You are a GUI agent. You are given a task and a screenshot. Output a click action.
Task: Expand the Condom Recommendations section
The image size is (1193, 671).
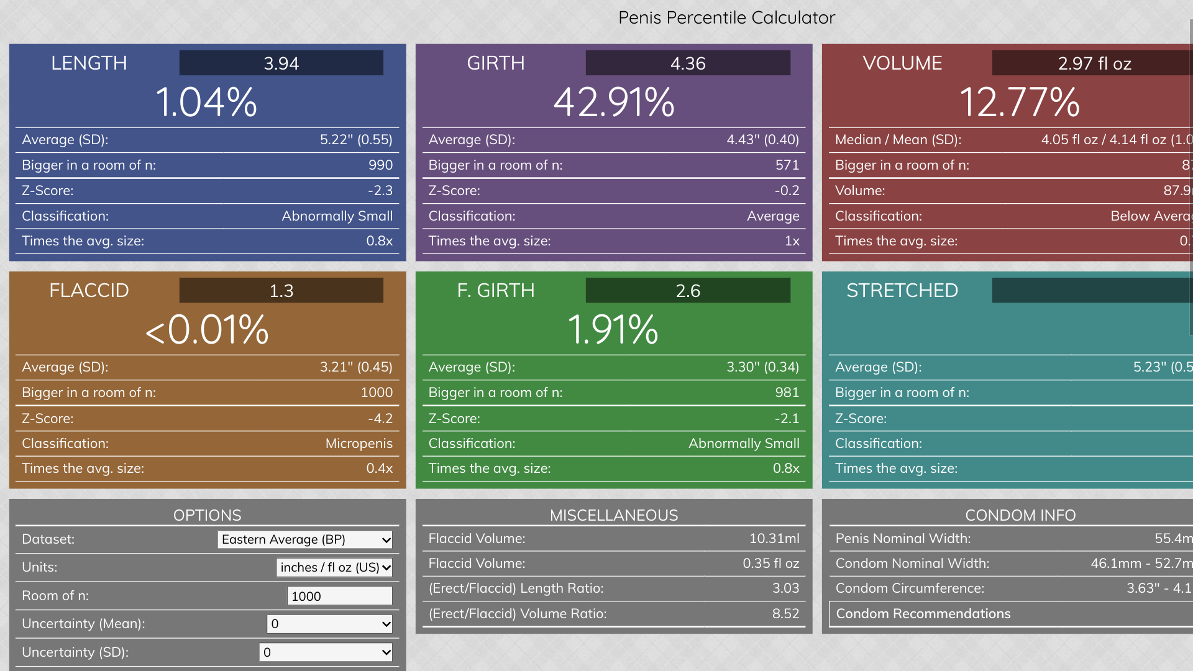click(x=1011, y=614)
